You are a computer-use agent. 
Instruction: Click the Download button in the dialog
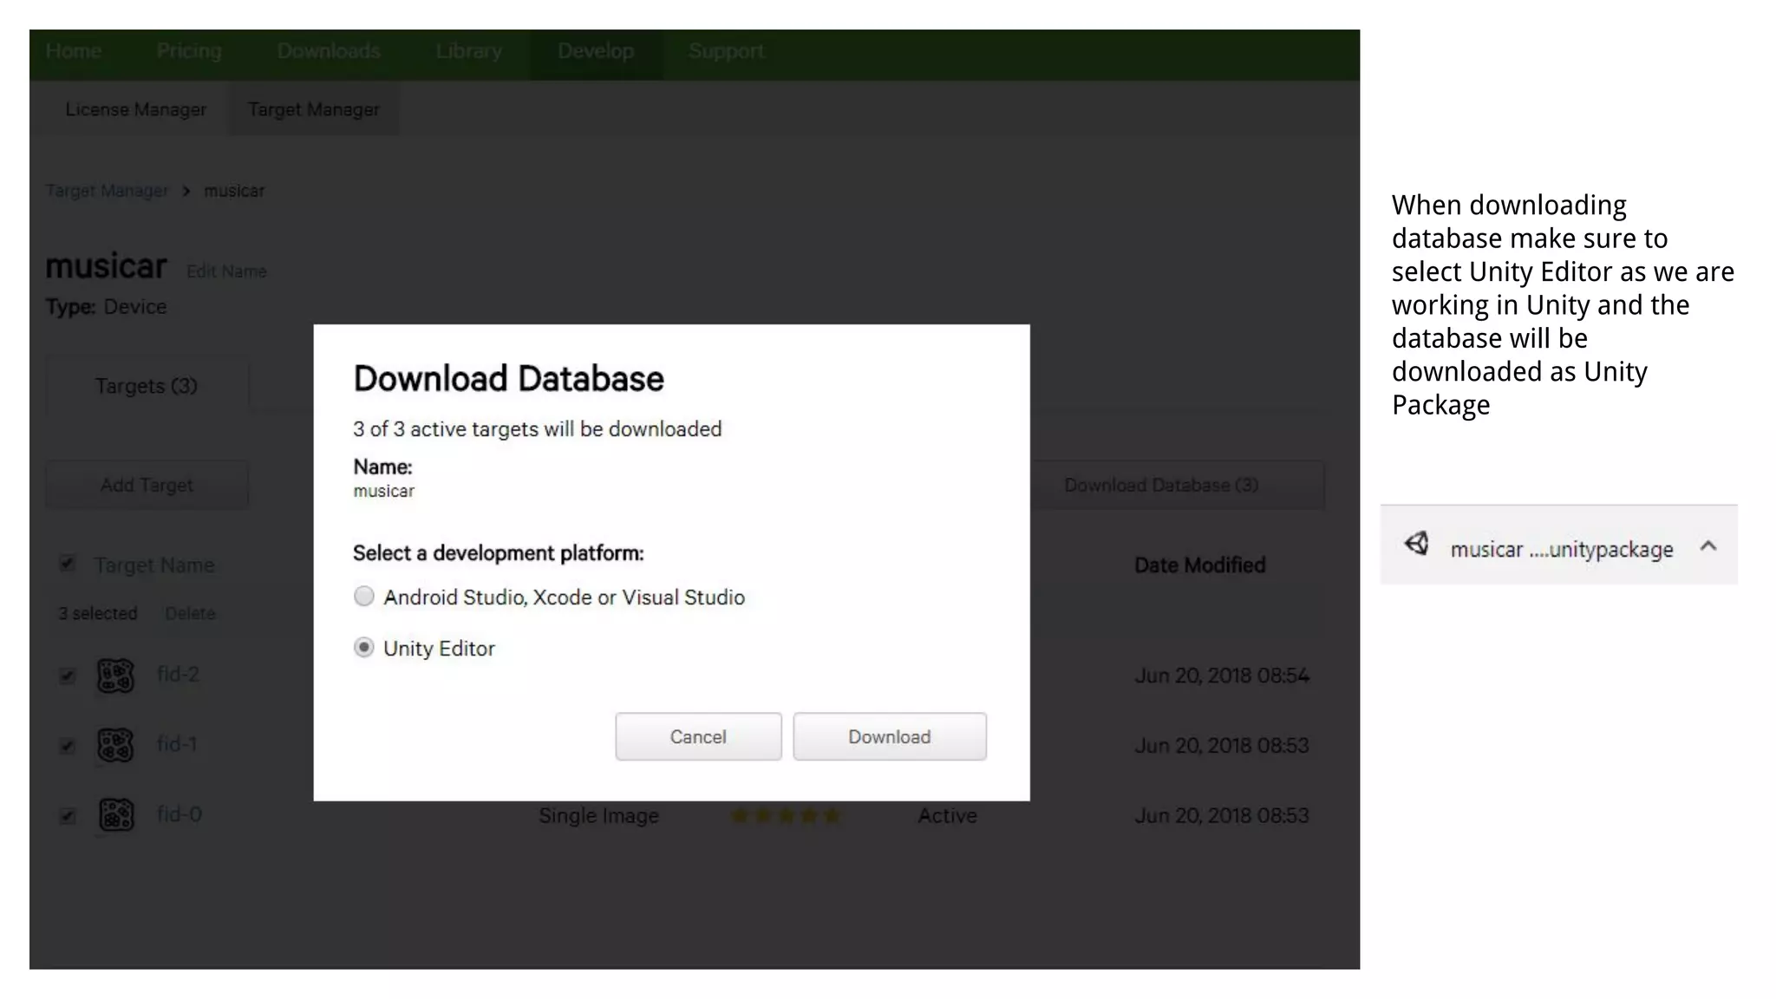(890, 737)
